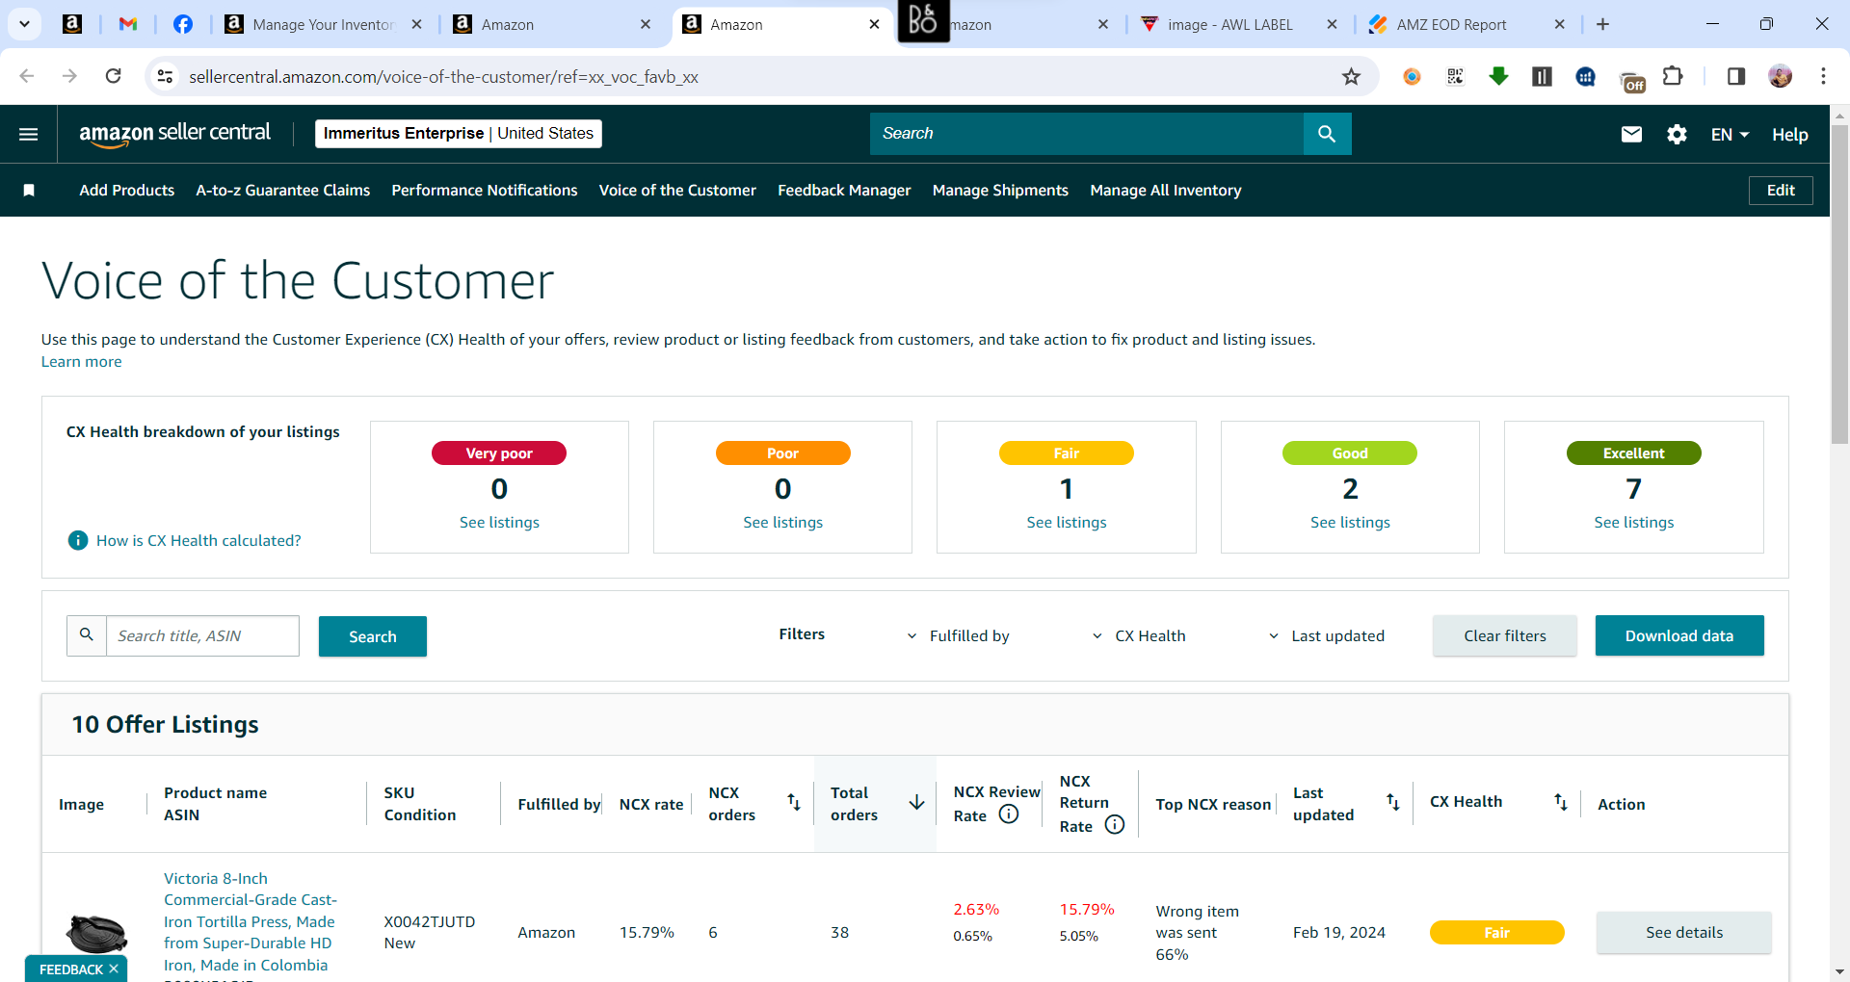Close the FEEDBACK widget
The height and width of the screenshot is (982, 1850).
tap(114, 969)
